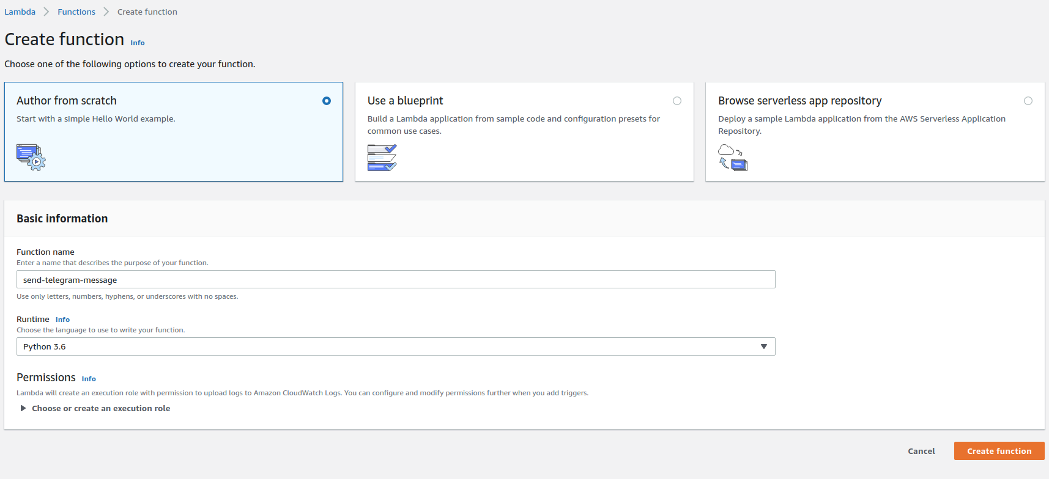Click the serverless app repository cloud icon
The height and width of the screenshot is (479, 1049).
[733, 158]
